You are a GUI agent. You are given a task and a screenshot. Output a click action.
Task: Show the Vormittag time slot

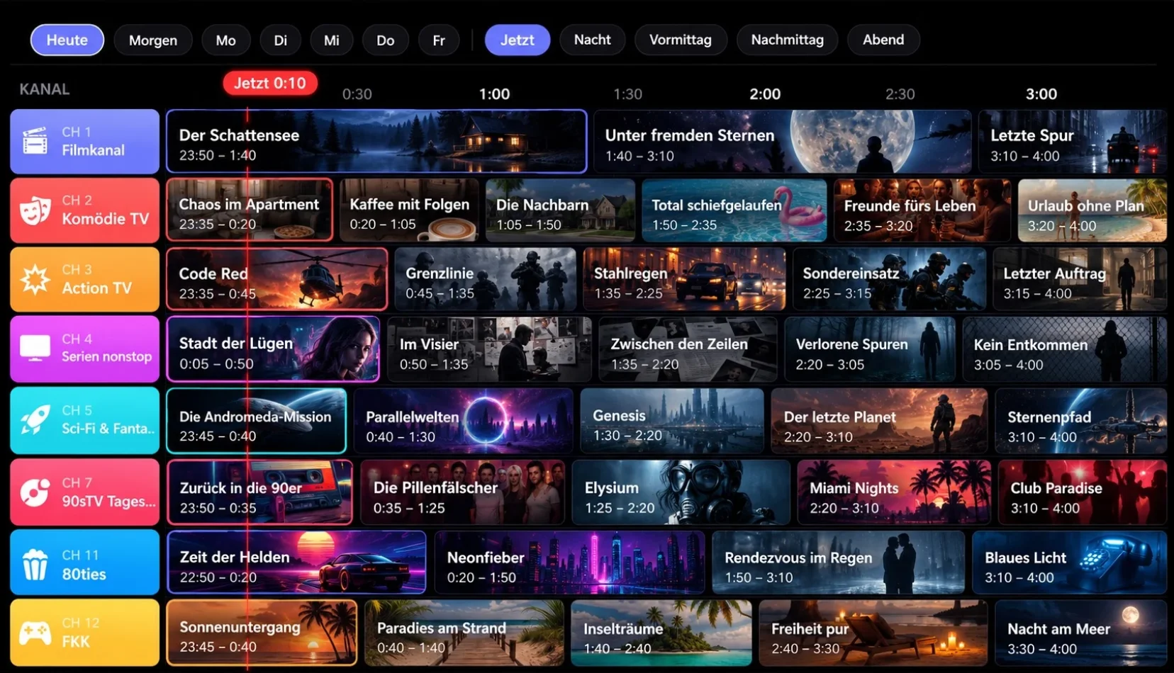coord(681,40)
